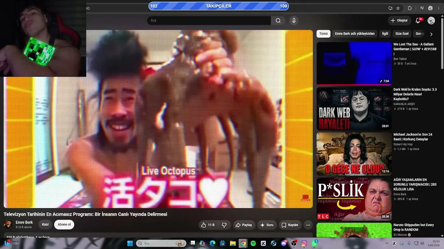Screen dimensions: 444x249
Task: Open Microsoft Edge from the taskbar
Action: [213, 243]
